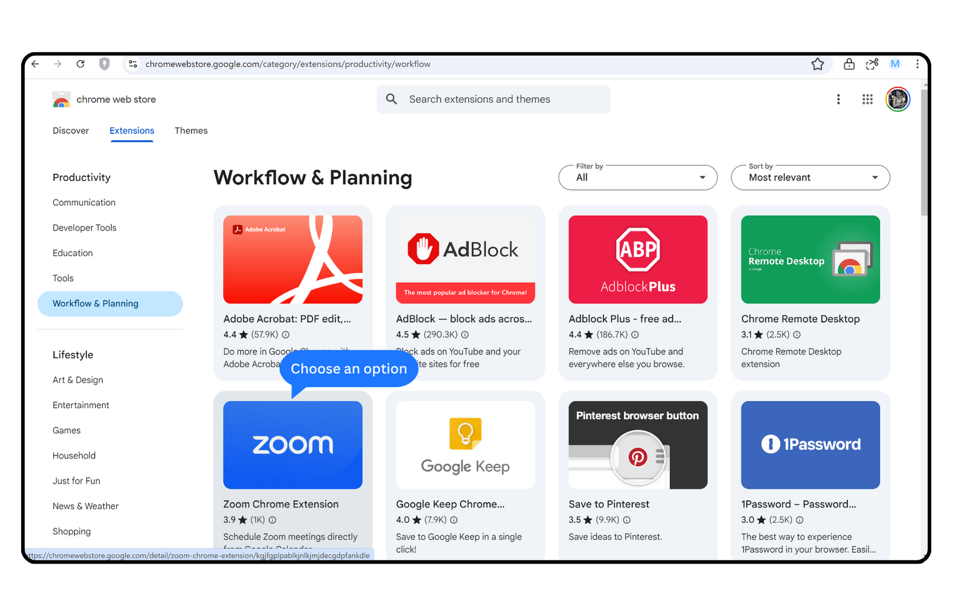
Task: Show rating info icon for 1Password
Action: pos(800,520)
